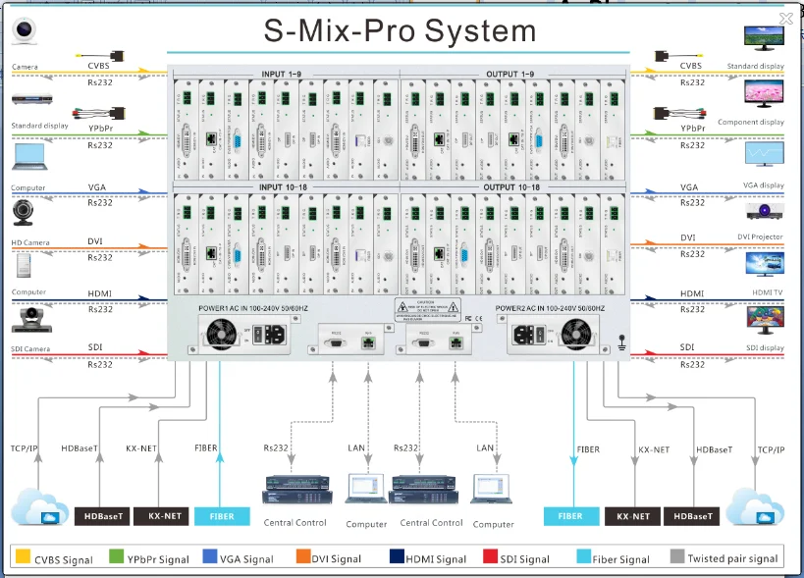Select the DVI Projector icon on the right
This screenshot has height=578, width=804.
pos(764,212)
